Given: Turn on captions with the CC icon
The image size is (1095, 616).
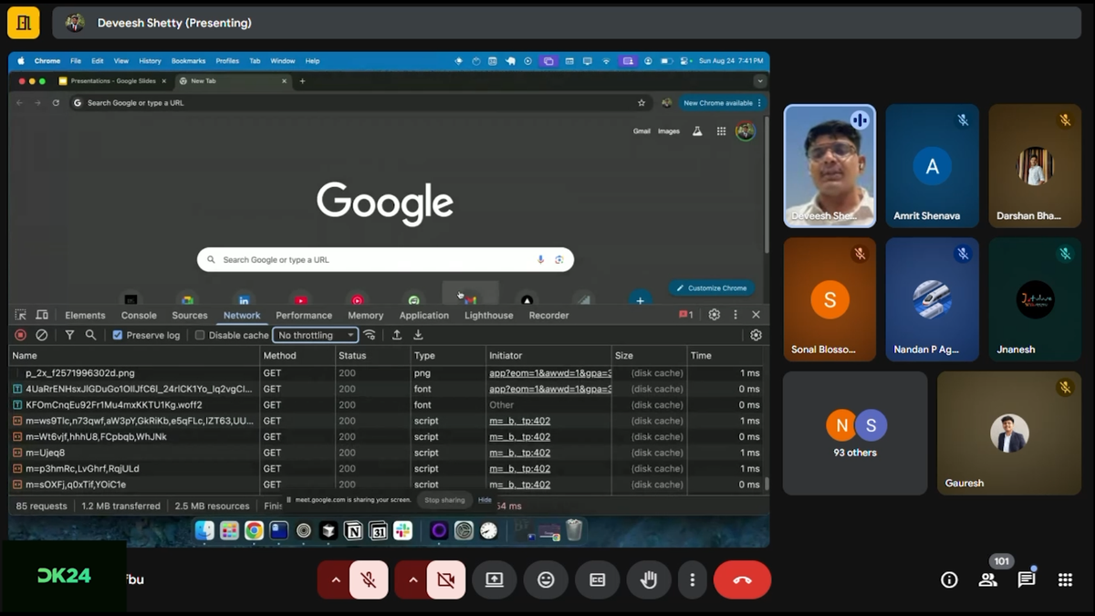Looking at the screenshot, I should pyautogui.click(x=598, y=579).
